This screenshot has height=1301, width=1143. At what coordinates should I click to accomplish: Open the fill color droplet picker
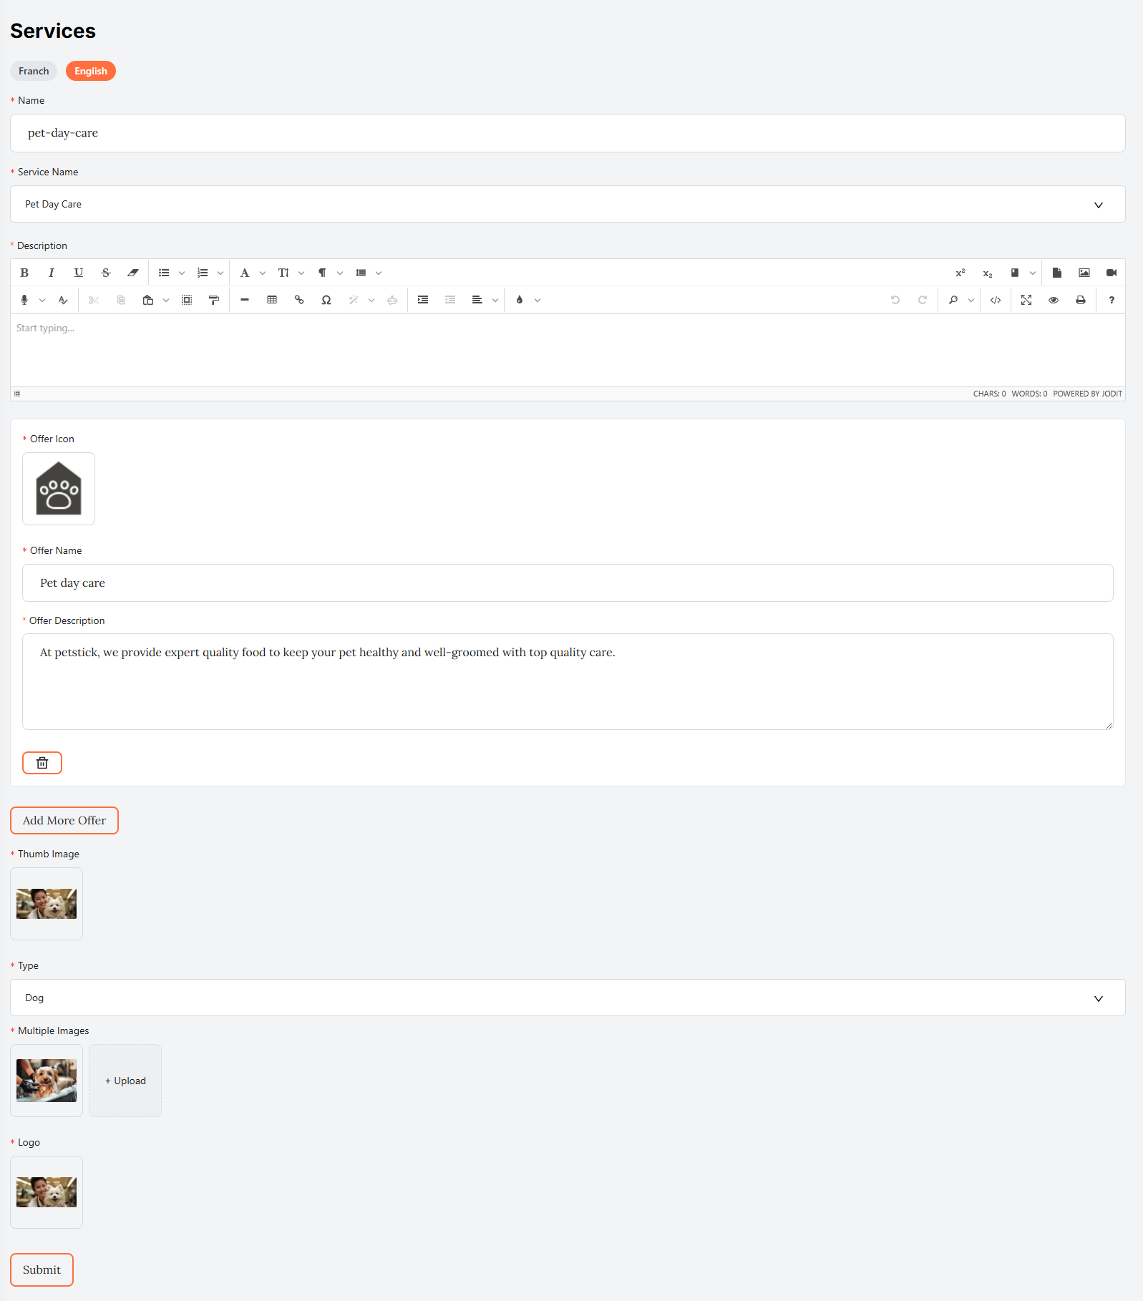pyautogui.click(x=520, y=300)
